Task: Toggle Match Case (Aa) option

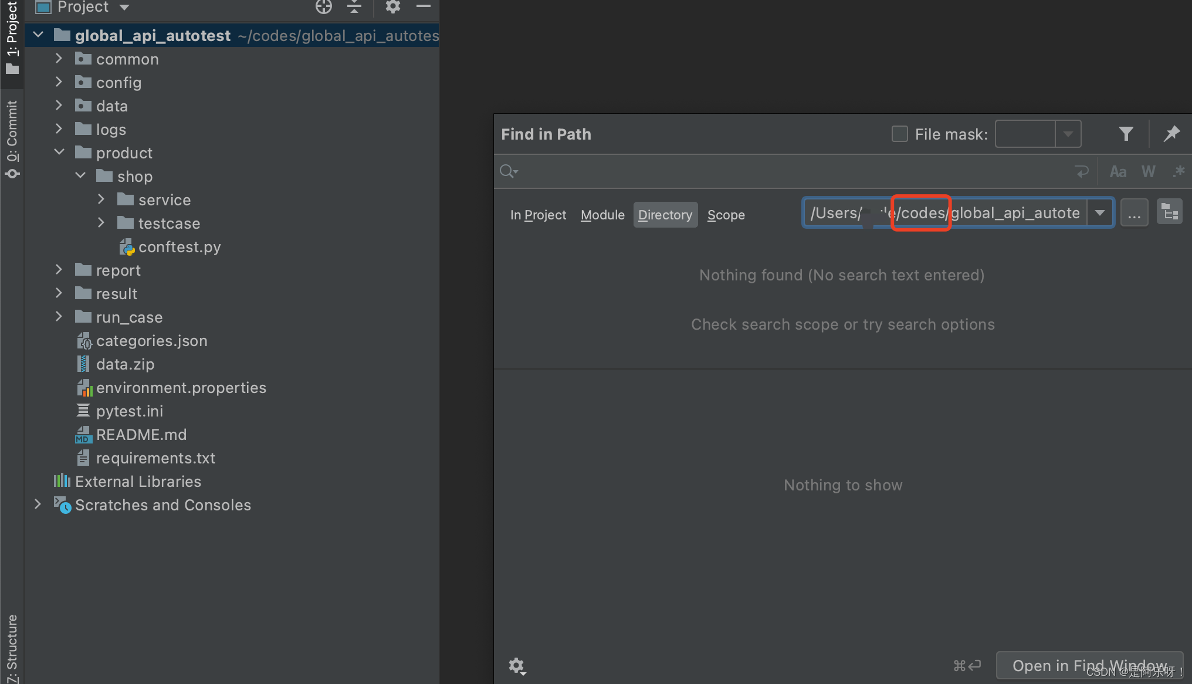Action: pyautogui.click(x=1117, y=172)
